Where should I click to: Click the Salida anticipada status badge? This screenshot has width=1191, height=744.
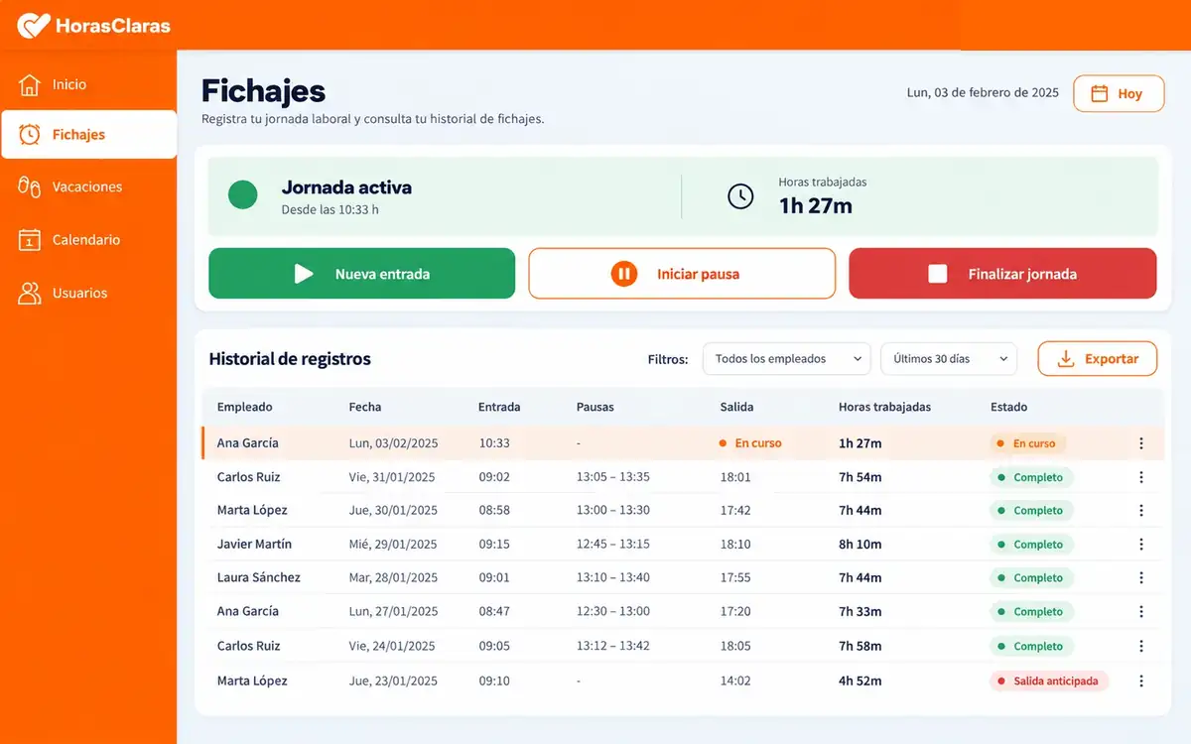pos(1049,682)
